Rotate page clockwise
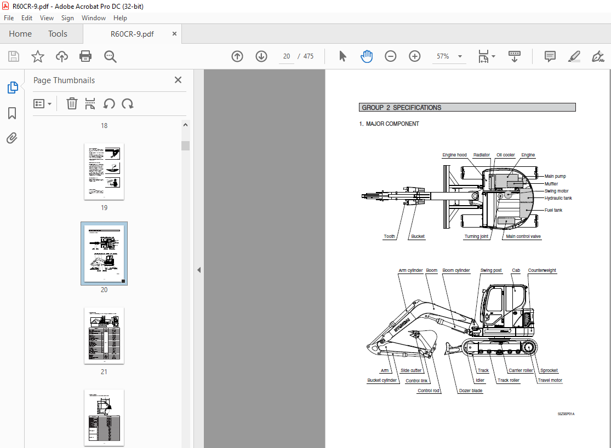Image resolution: width=611 pixels, height=448 pixels. pos(128,104)
